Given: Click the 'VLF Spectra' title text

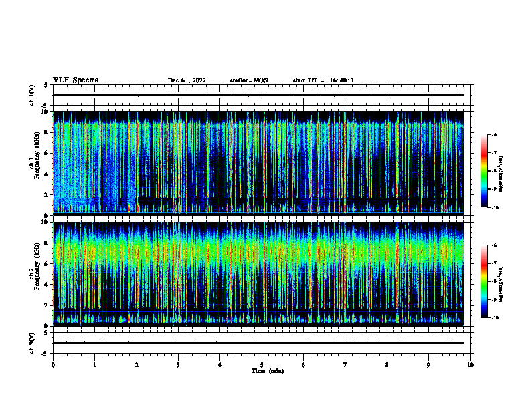Looking at the screenshot, I should pos(76,80).
